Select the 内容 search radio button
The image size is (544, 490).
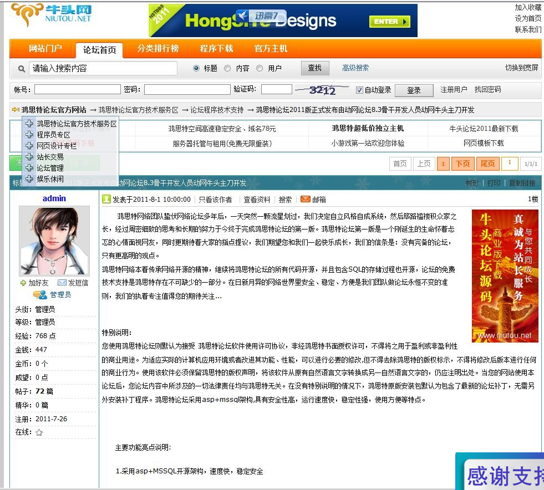(227, 68)
